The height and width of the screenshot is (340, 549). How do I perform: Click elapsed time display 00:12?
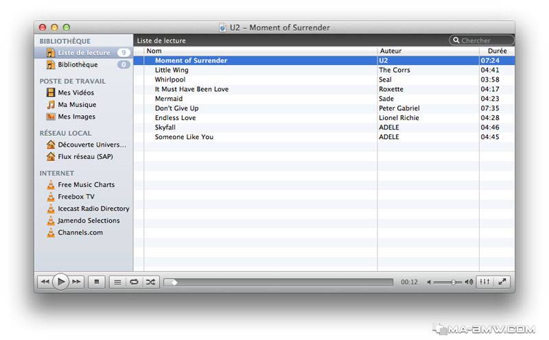(x=409, y=282)
